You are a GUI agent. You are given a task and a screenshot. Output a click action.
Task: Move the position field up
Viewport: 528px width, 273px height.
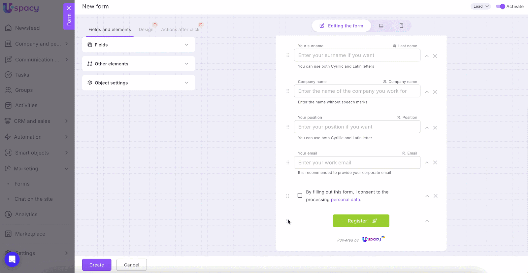[x=427, y=127]
